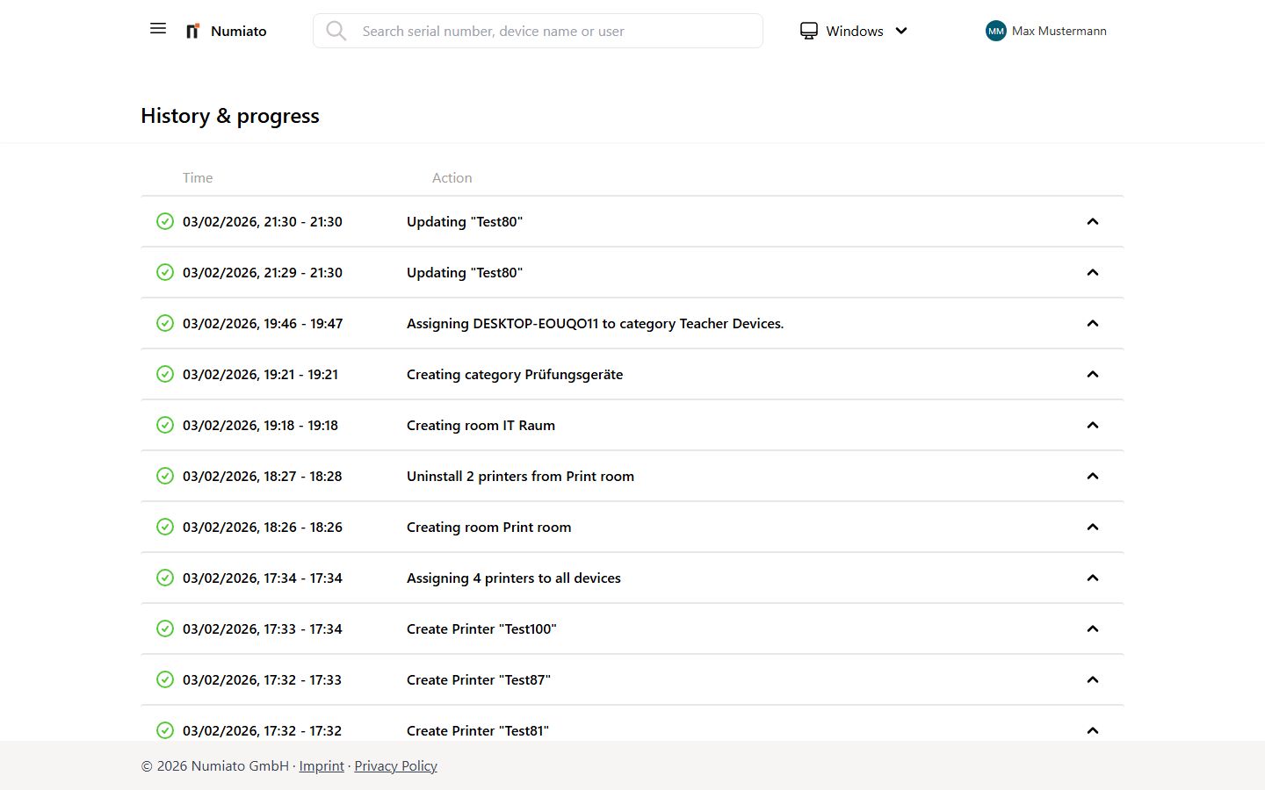1265x790 pixels.
Task: Click success icon beside "Creating room IT Raum"
Action: coord(165,425)
